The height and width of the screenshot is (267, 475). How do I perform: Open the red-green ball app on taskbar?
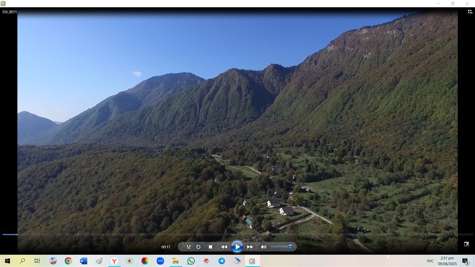point(206,261)
